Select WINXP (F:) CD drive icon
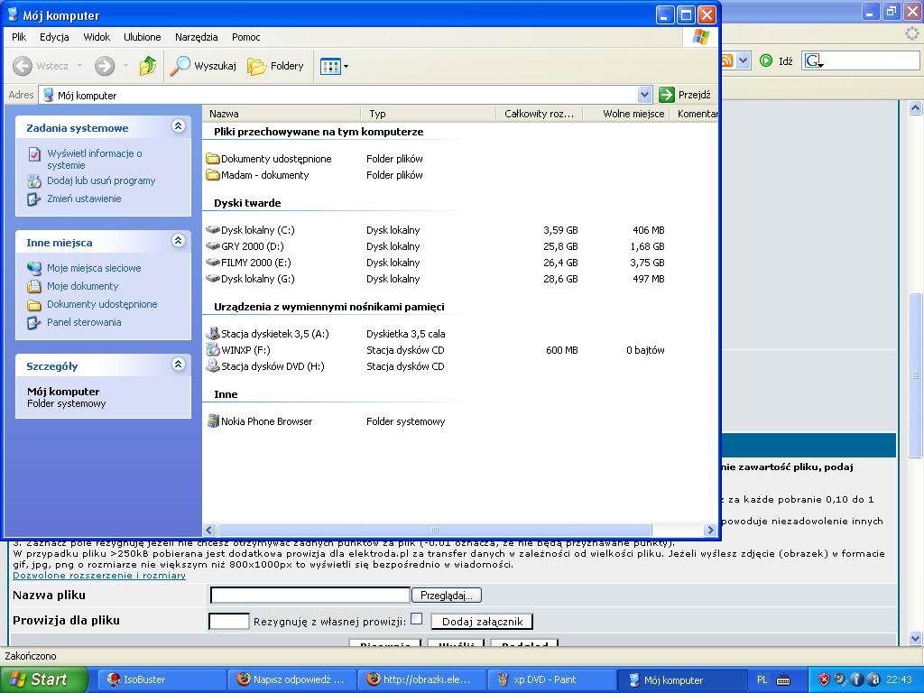The image size is (924, 693). click(x=213, y=349)
